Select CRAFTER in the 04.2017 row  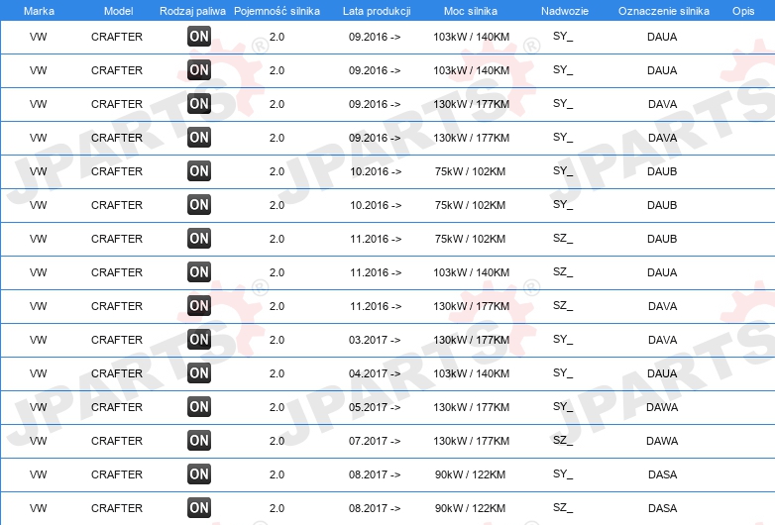pos(117,373)
